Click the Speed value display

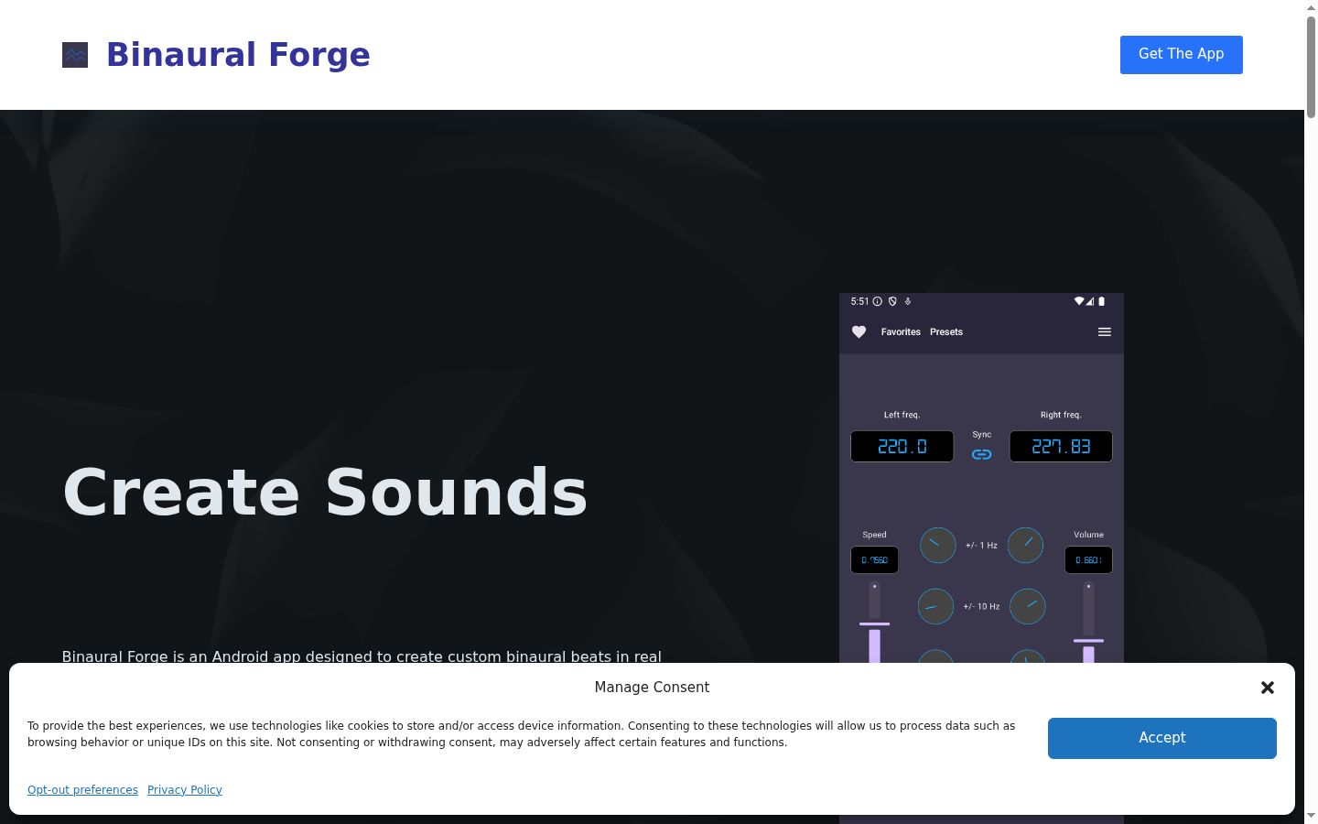coord(874,560)
